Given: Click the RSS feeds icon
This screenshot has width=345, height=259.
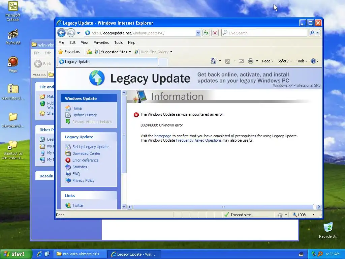Looking at the screenshot, I should [228, 61].
